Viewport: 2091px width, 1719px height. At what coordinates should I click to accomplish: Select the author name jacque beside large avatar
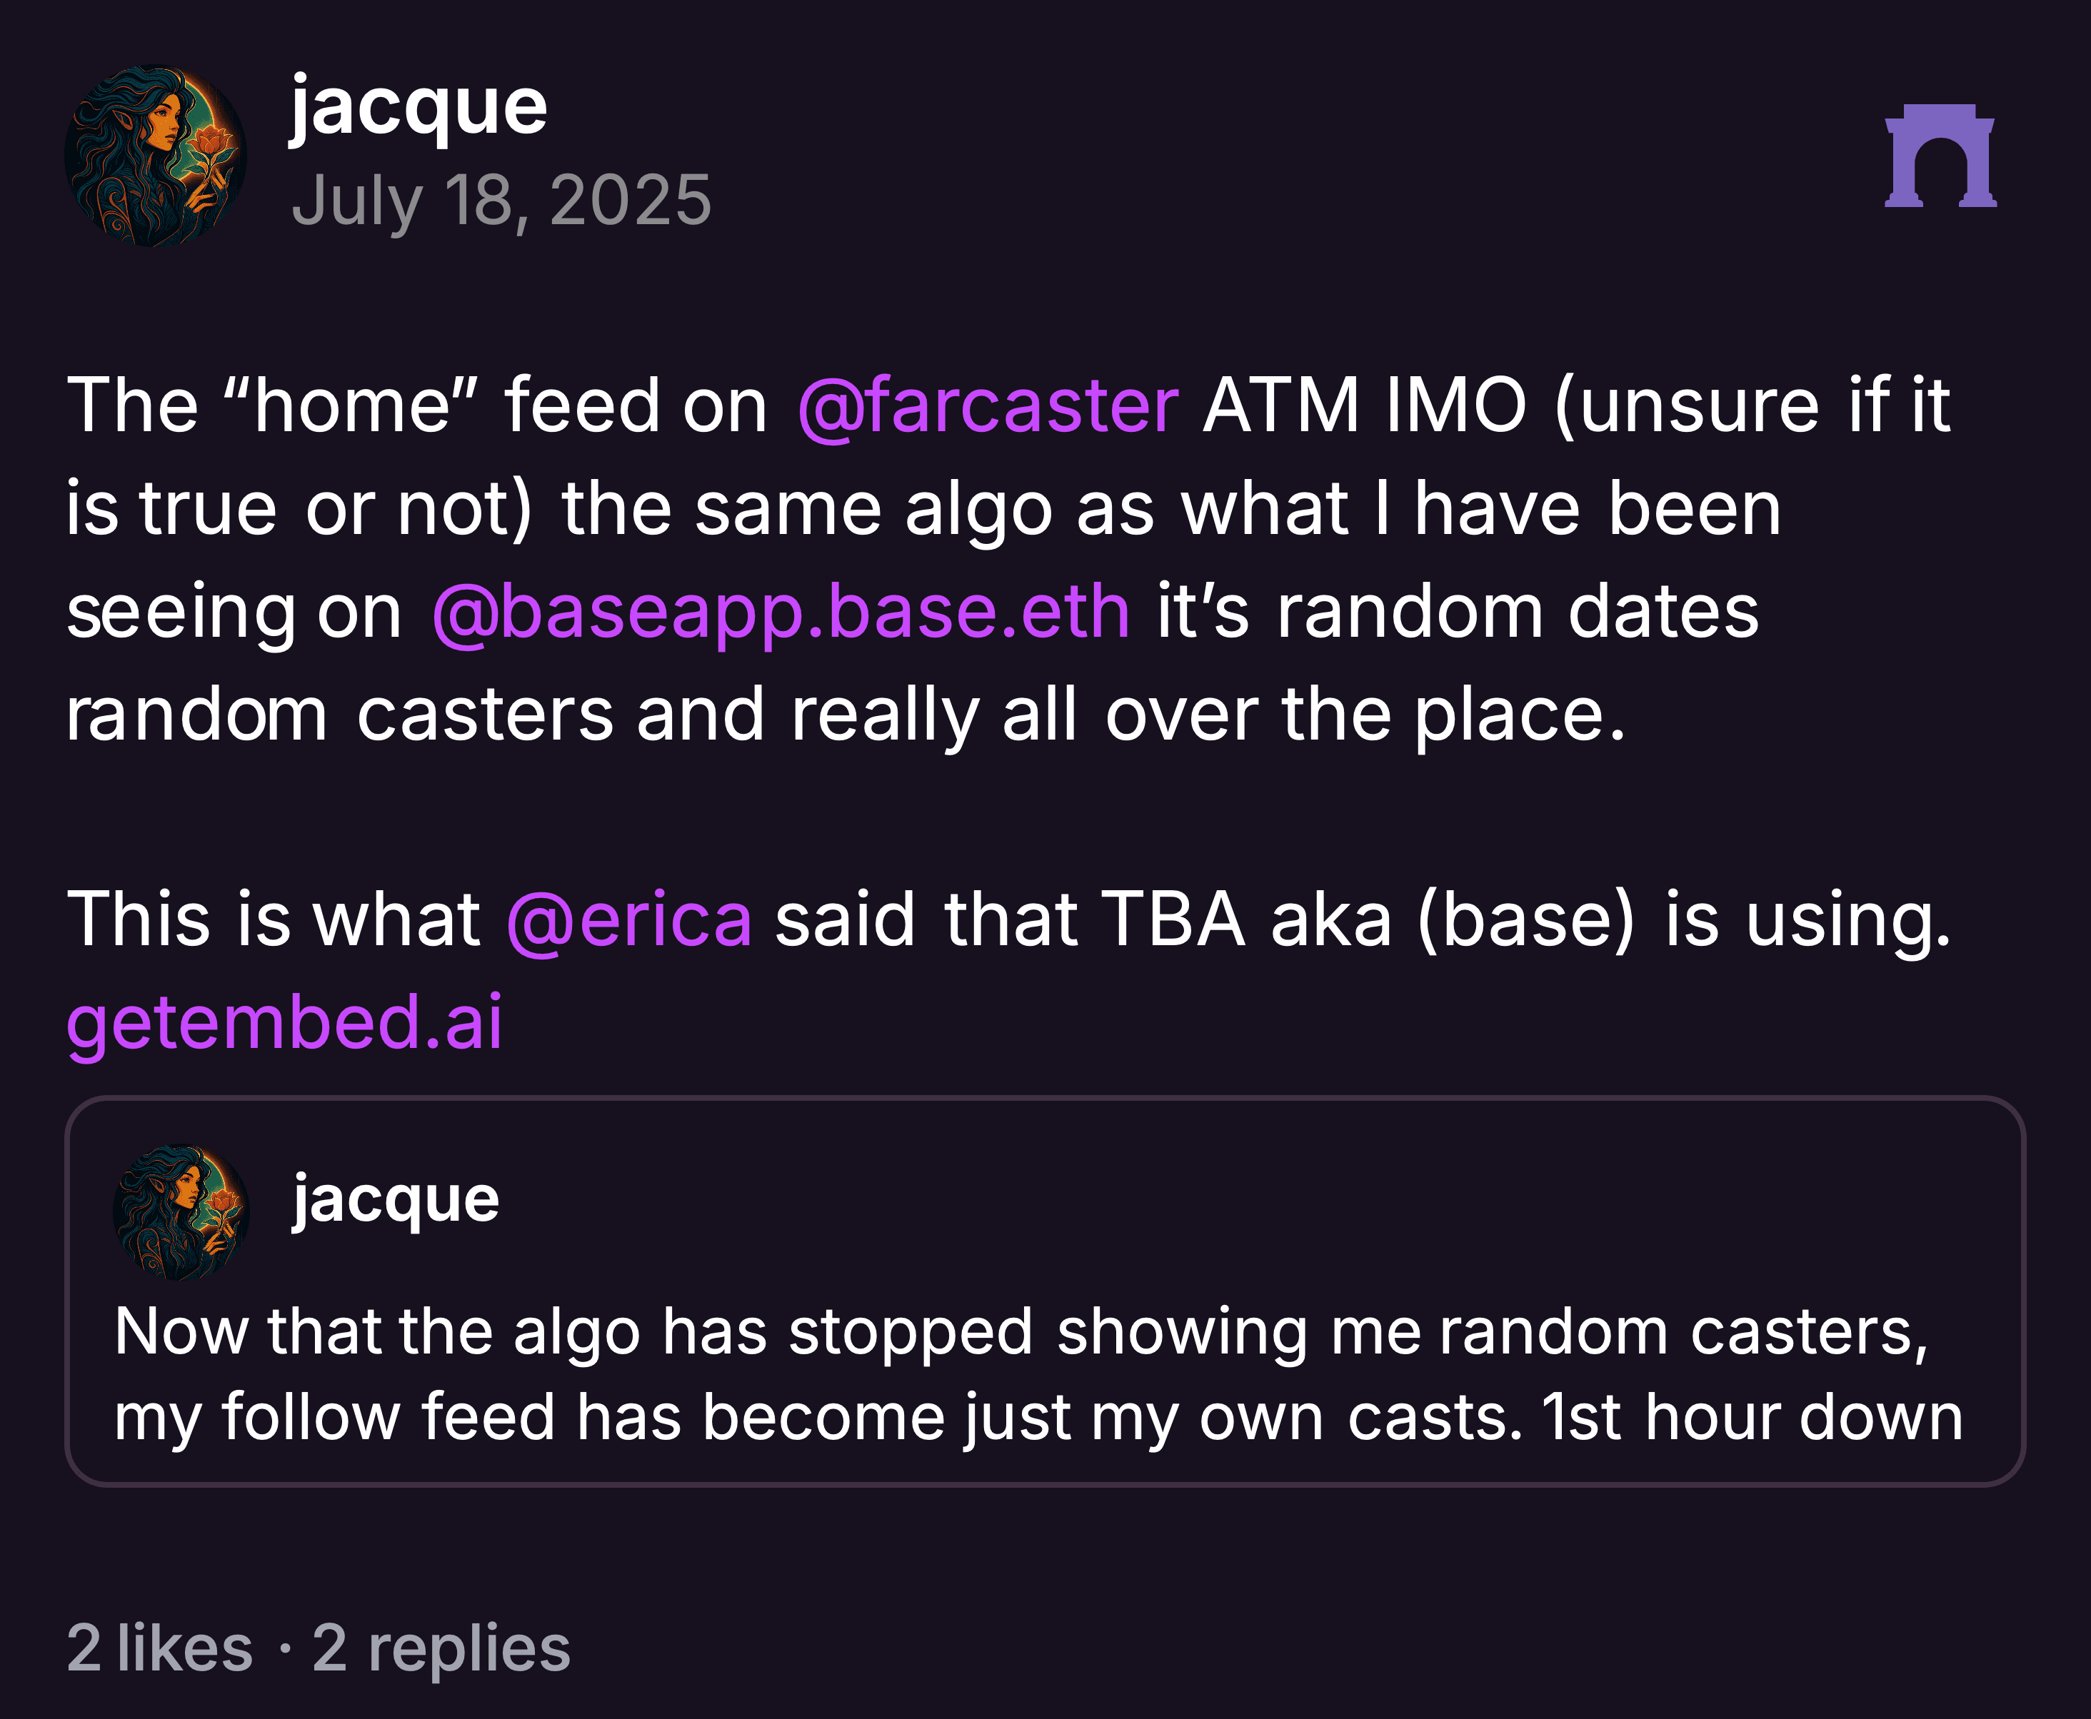(x=418, y=107)
